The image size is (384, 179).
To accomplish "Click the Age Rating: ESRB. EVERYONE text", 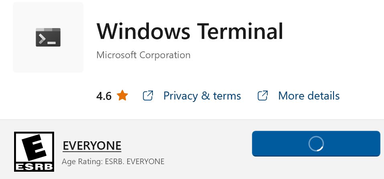I will (113, 162).
